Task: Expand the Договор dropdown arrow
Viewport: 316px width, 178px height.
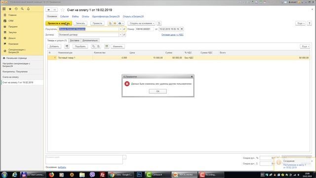Action: [x=120, y=35]
